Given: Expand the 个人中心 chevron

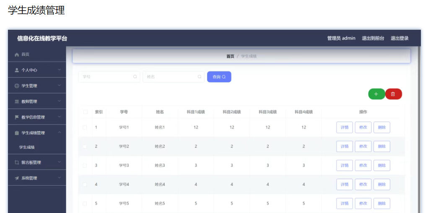Looking at the screenshot, I should pos(59,69).
